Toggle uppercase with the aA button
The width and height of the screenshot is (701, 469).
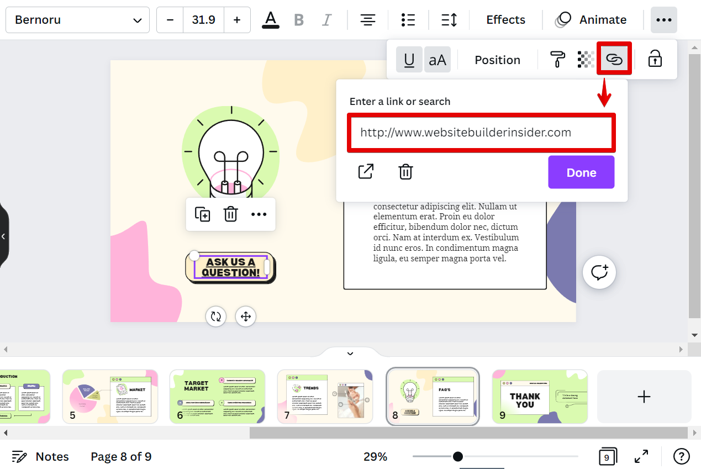437,59
